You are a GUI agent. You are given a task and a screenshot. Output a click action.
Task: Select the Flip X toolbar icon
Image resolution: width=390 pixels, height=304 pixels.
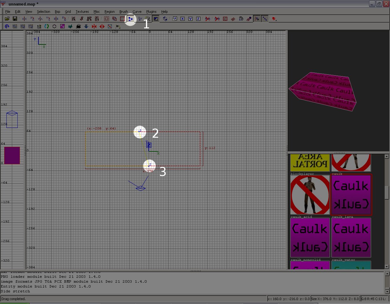coord(24,19)
